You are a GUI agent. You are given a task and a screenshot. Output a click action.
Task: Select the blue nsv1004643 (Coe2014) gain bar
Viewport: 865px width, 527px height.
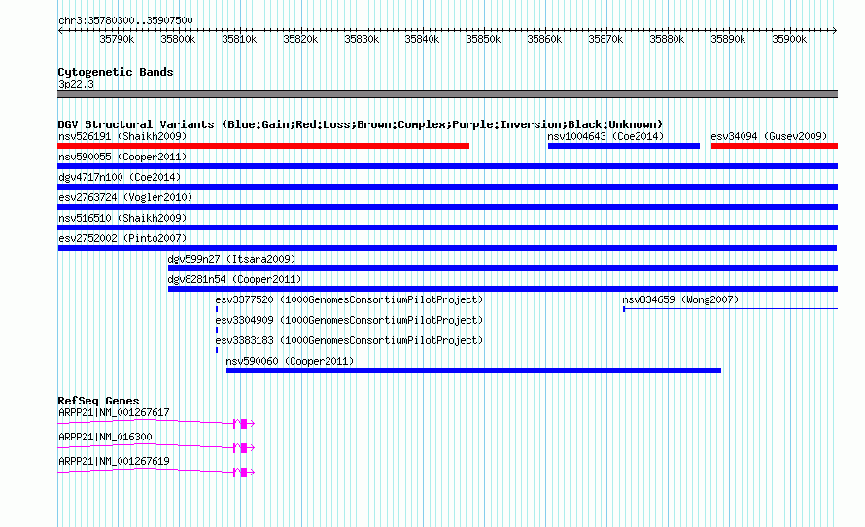pyautogui.click(x=623, y=146)
